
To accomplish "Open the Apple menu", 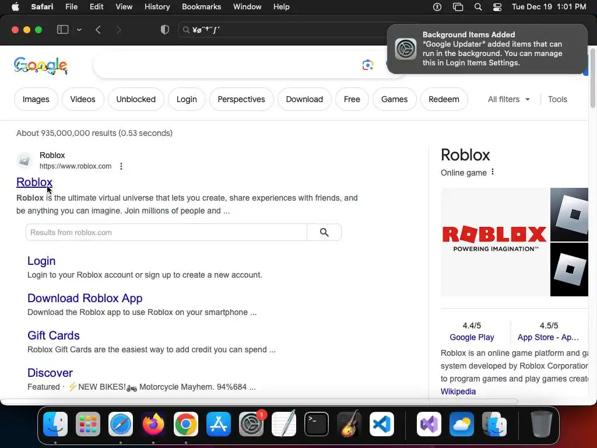I will 15,7.
